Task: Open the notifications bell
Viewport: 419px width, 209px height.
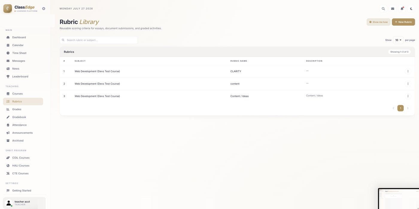Action: click(402, 9)
